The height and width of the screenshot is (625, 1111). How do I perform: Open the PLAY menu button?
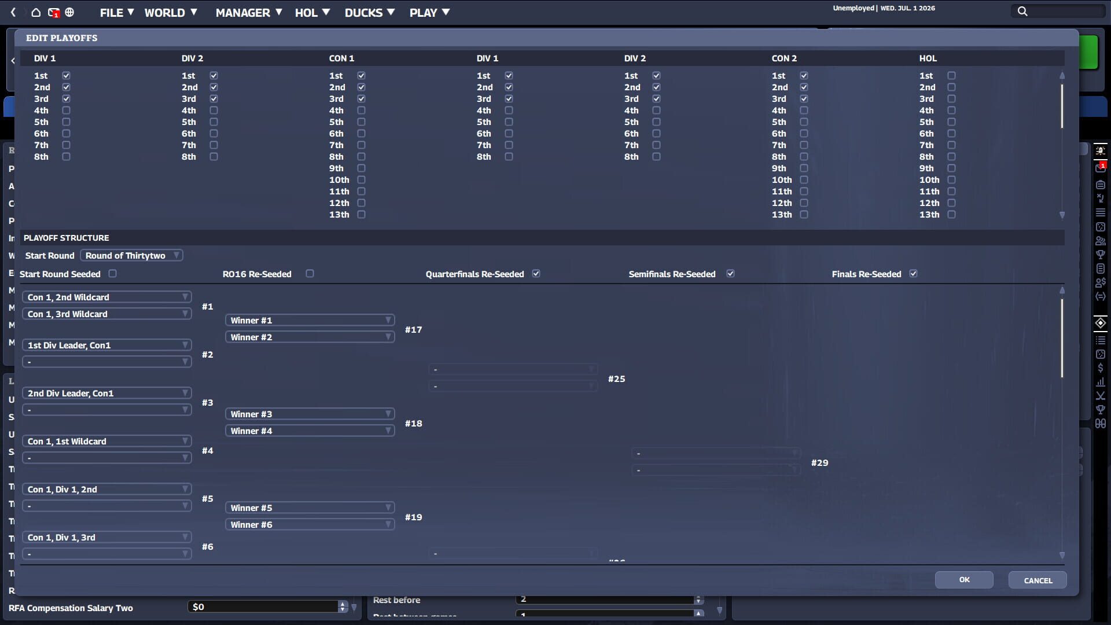(429, 13)
